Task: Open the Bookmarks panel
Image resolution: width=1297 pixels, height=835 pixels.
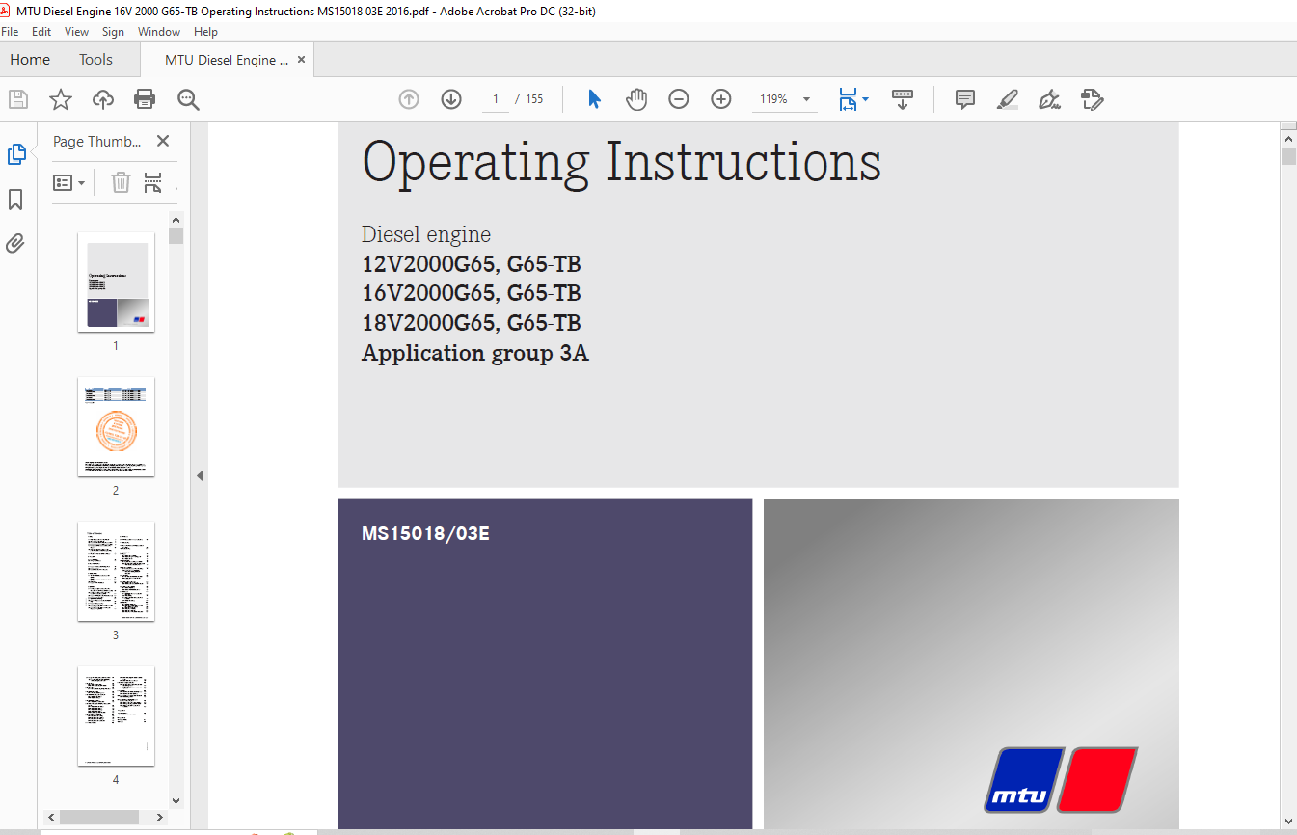Action: pyautogui.click(x=16, y=200)
